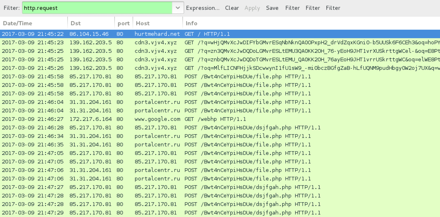
Task: Select the www.google.com GET /webhp packet
Action: (219, 119)
